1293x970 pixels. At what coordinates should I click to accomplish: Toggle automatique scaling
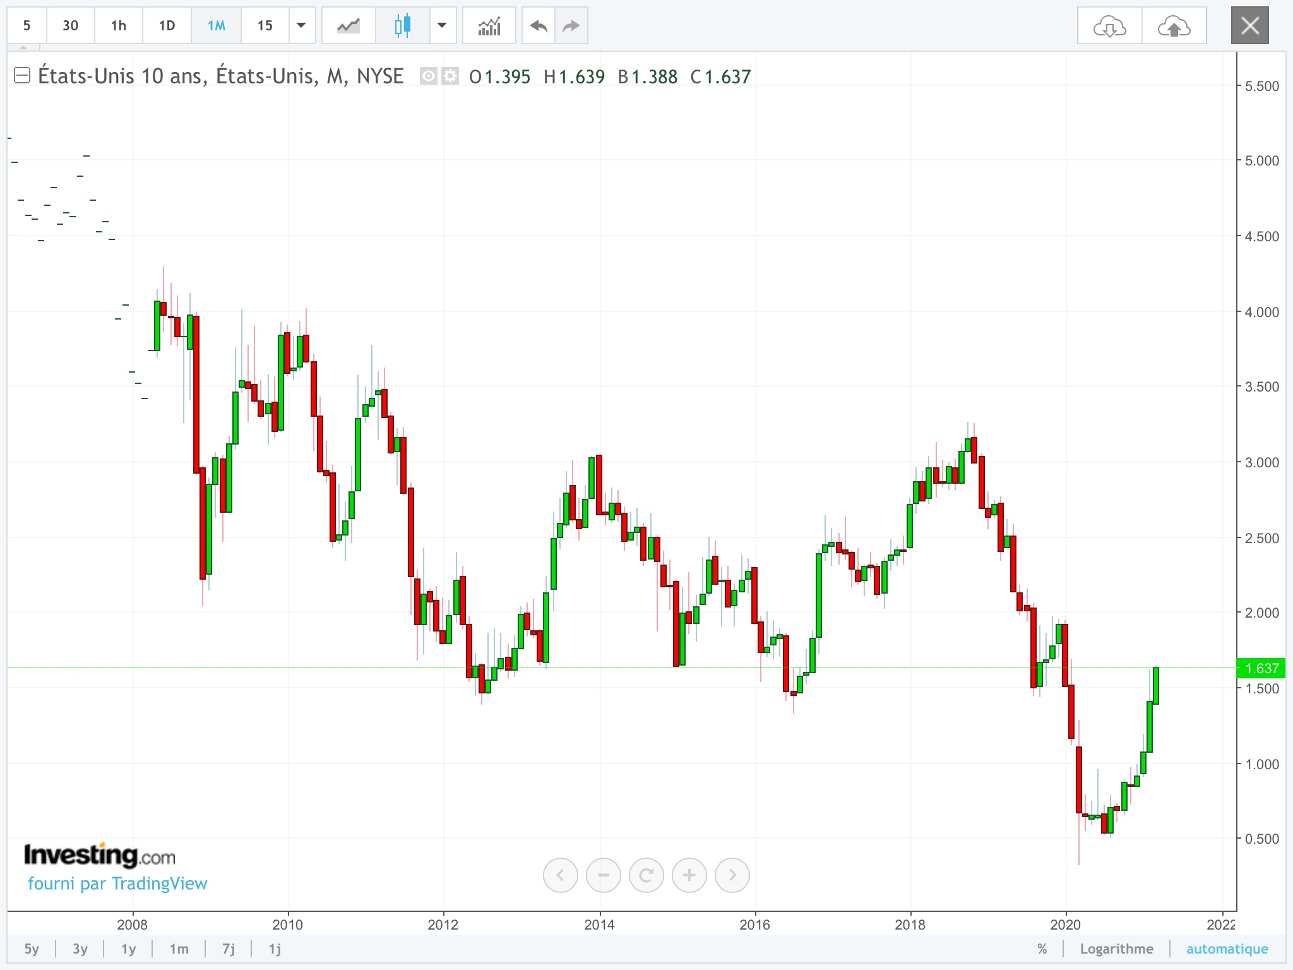pos(1227,949)
